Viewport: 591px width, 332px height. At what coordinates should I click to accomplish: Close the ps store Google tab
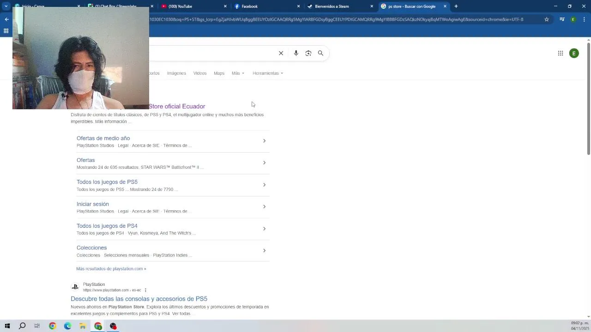click(445, 6)
